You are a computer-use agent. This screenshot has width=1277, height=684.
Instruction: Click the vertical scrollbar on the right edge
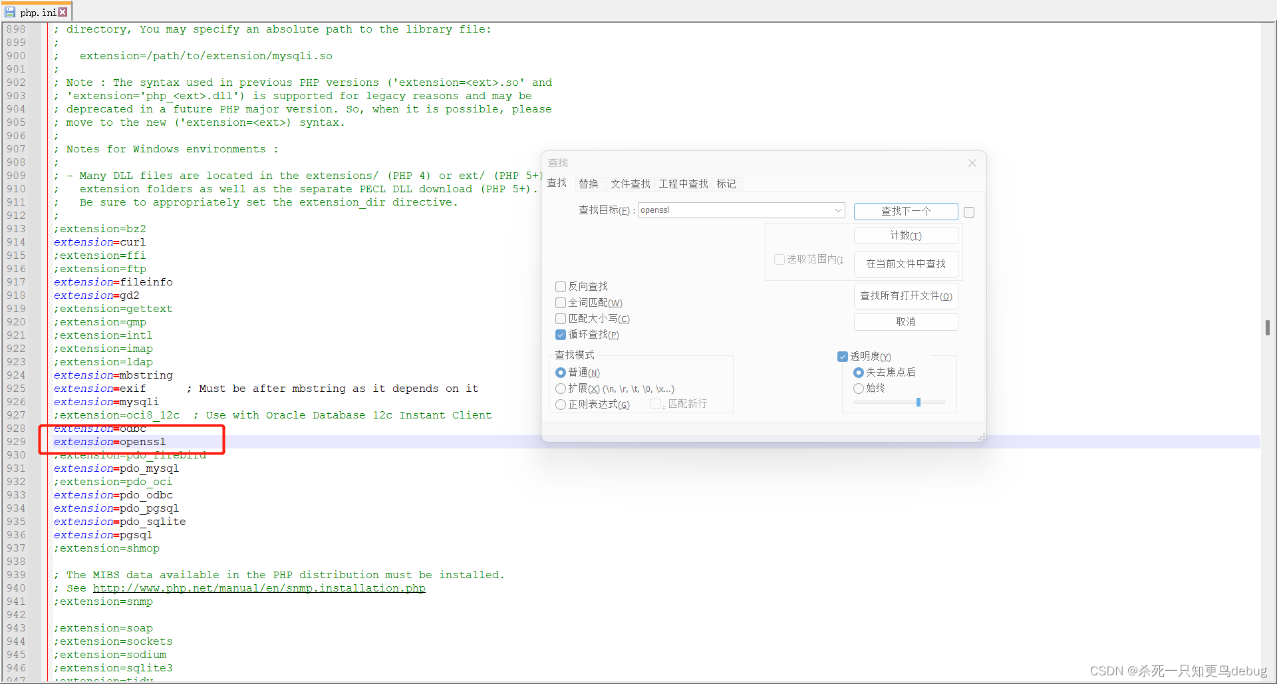[1269, 327]
